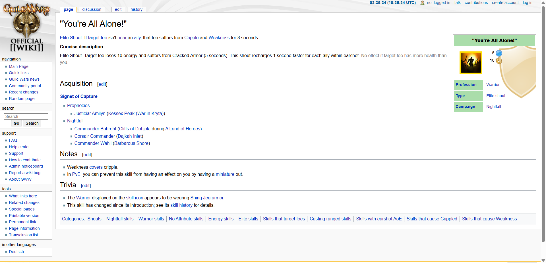The image size is (546, 263).
Task: Open the Printable version
Action: click(x=24, y=216)
